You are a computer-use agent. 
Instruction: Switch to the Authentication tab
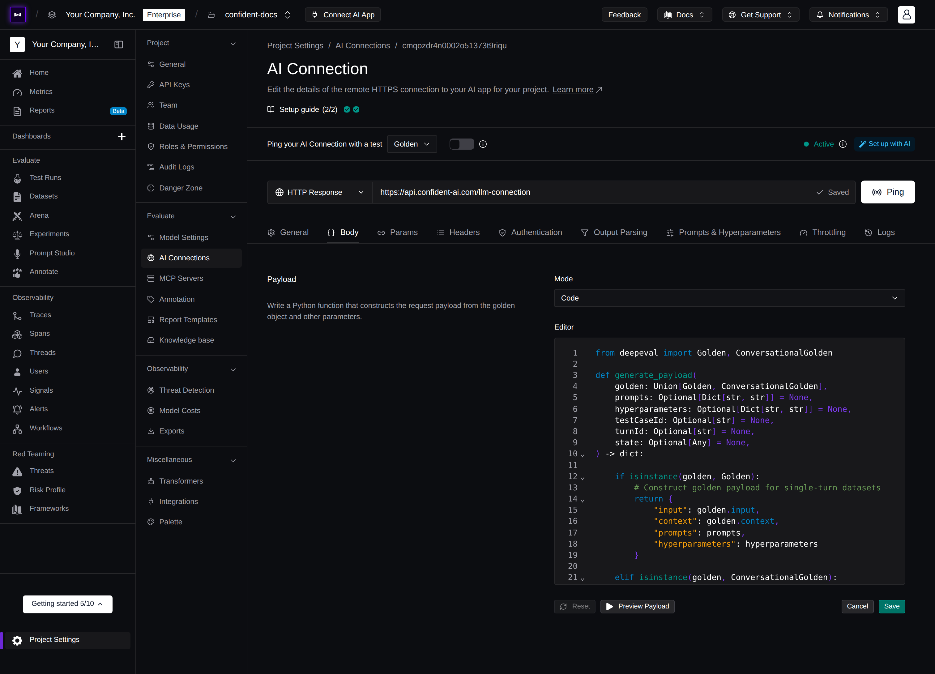tap(530, 232)
